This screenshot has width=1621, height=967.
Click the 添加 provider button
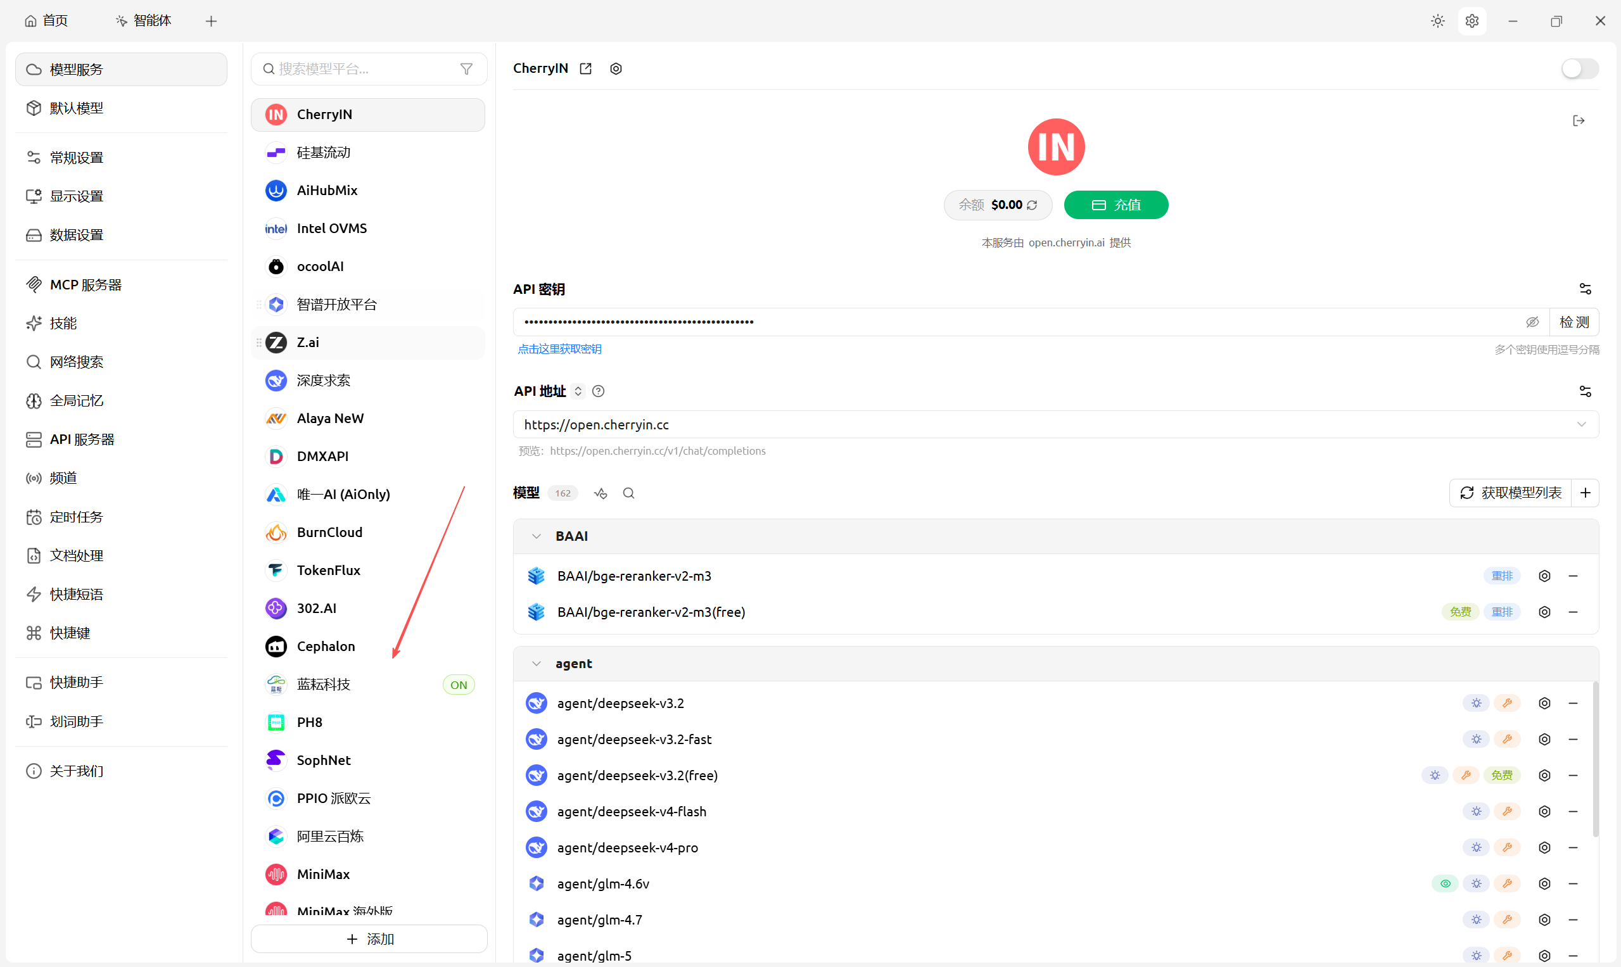369,939
